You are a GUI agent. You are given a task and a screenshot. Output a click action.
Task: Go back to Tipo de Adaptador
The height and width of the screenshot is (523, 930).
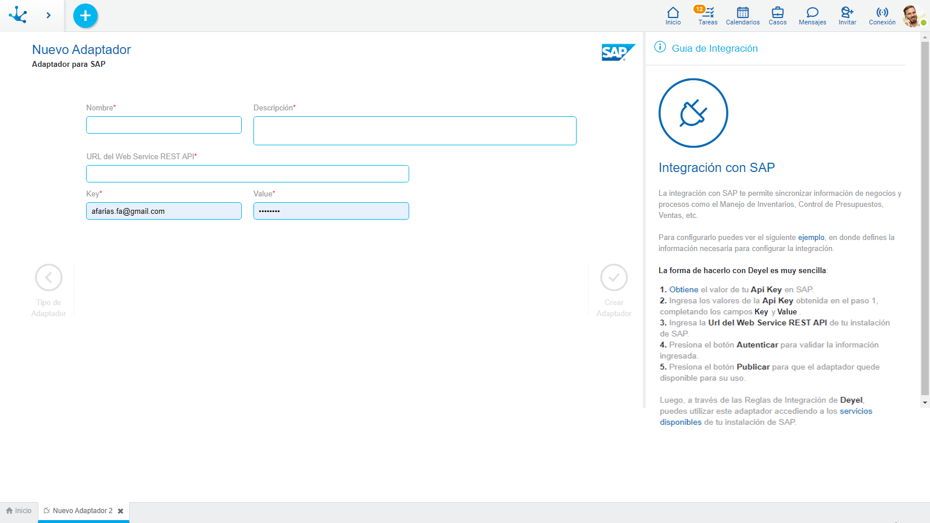tap(49, 278)
